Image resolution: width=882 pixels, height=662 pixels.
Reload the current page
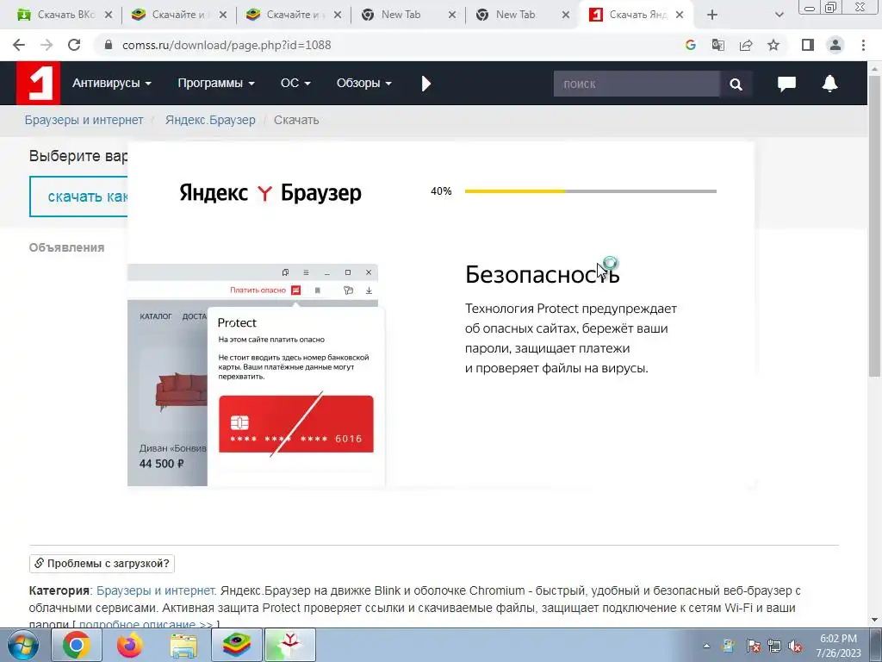point(74,45)
